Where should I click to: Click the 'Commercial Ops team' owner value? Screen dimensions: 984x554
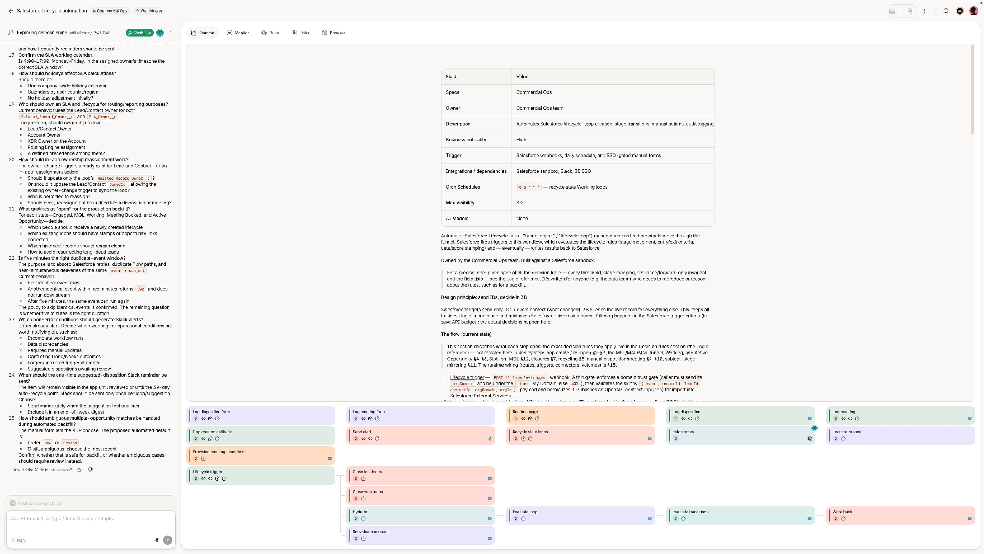(540, 108)
